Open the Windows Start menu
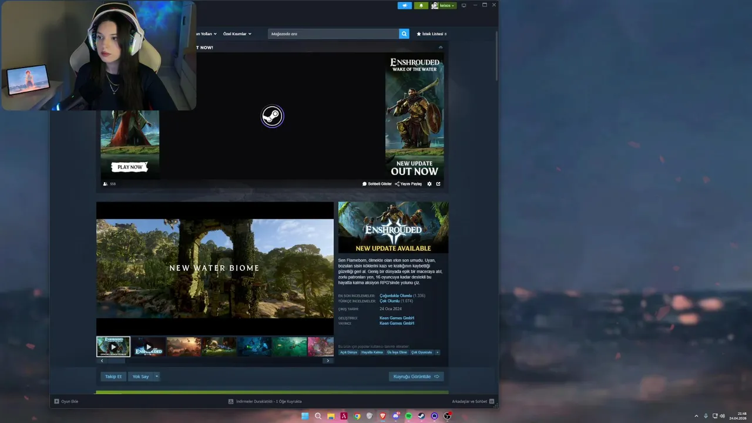752x423 pixels. pos(305,416)
